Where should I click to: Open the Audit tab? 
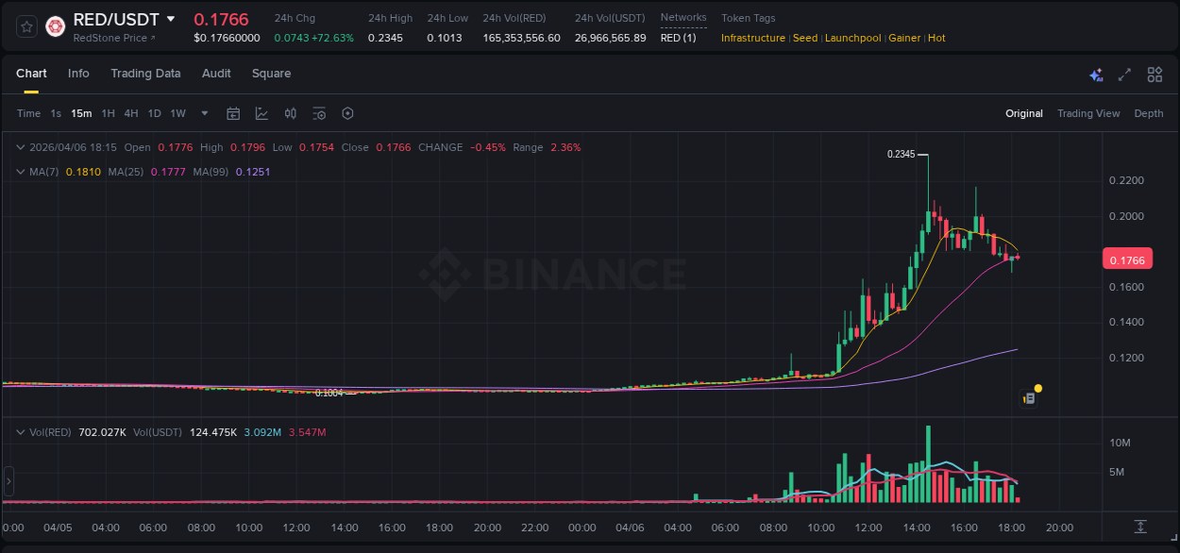point(216,74)
